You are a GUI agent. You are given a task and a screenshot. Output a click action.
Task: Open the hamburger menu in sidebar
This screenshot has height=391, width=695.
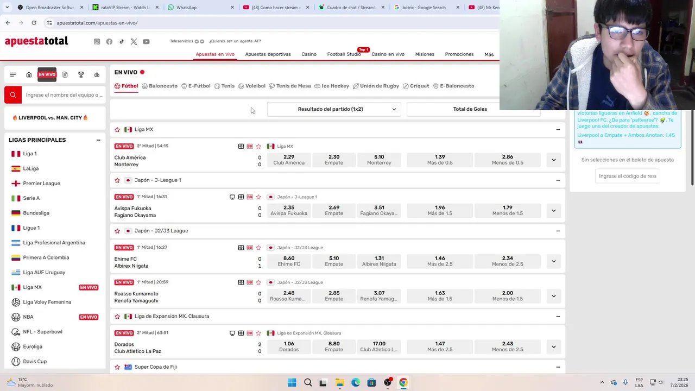pyautogui.click(x=13, y=75)
